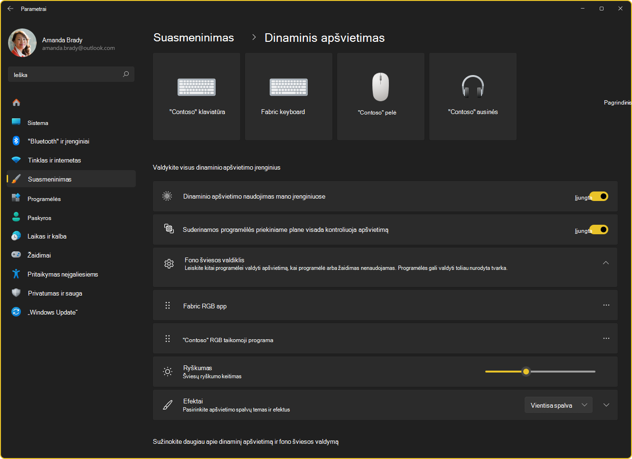This screenshot has width=632, height=459.
Task: Collapse the Fono šviesos valdiklis section
Action: click(606, 263)
